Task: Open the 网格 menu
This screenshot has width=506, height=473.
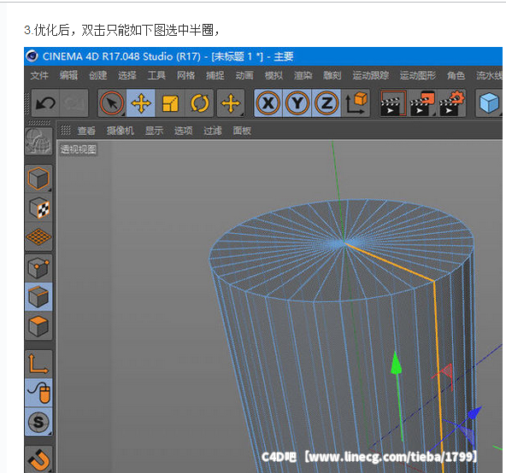Action: (x=185, y=75)
